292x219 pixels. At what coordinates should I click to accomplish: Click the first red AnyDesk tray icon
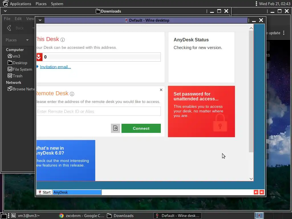(256, 192)
